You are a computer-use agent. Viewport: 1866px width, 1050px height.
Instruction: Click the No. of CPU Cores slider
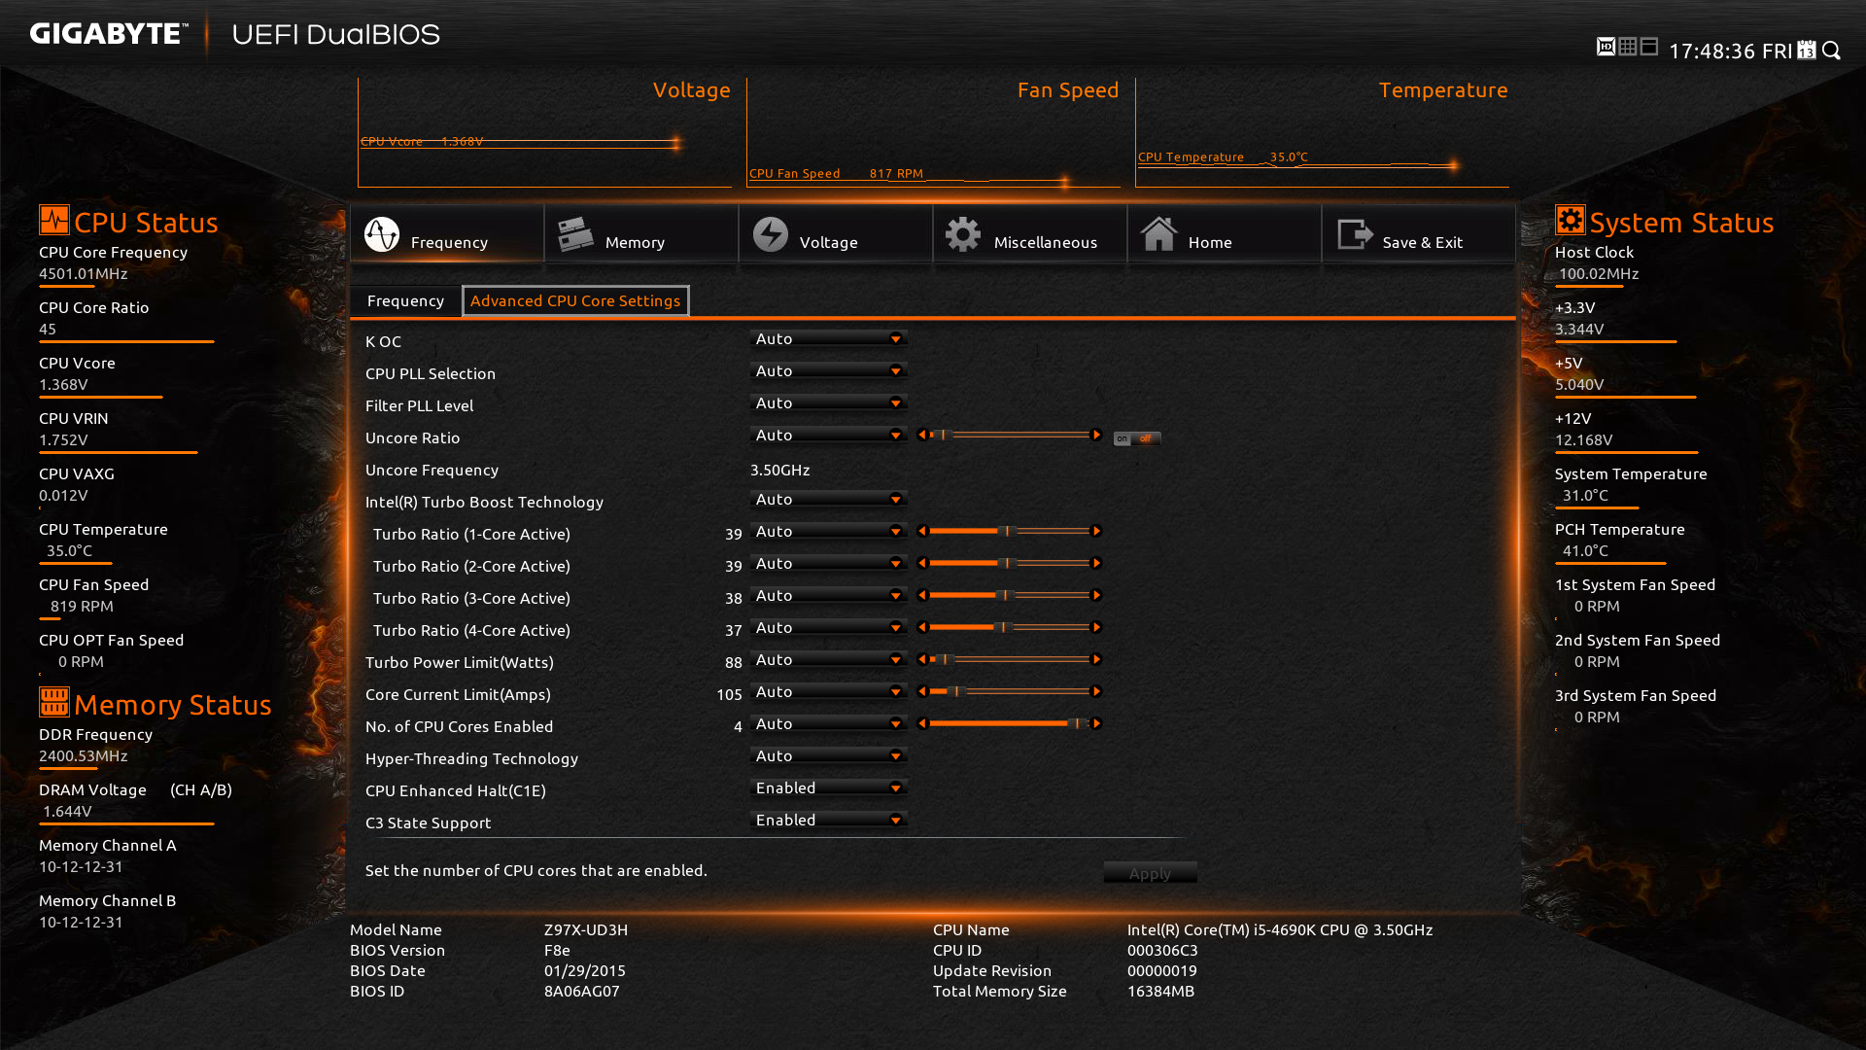(x=1009, y=723)
